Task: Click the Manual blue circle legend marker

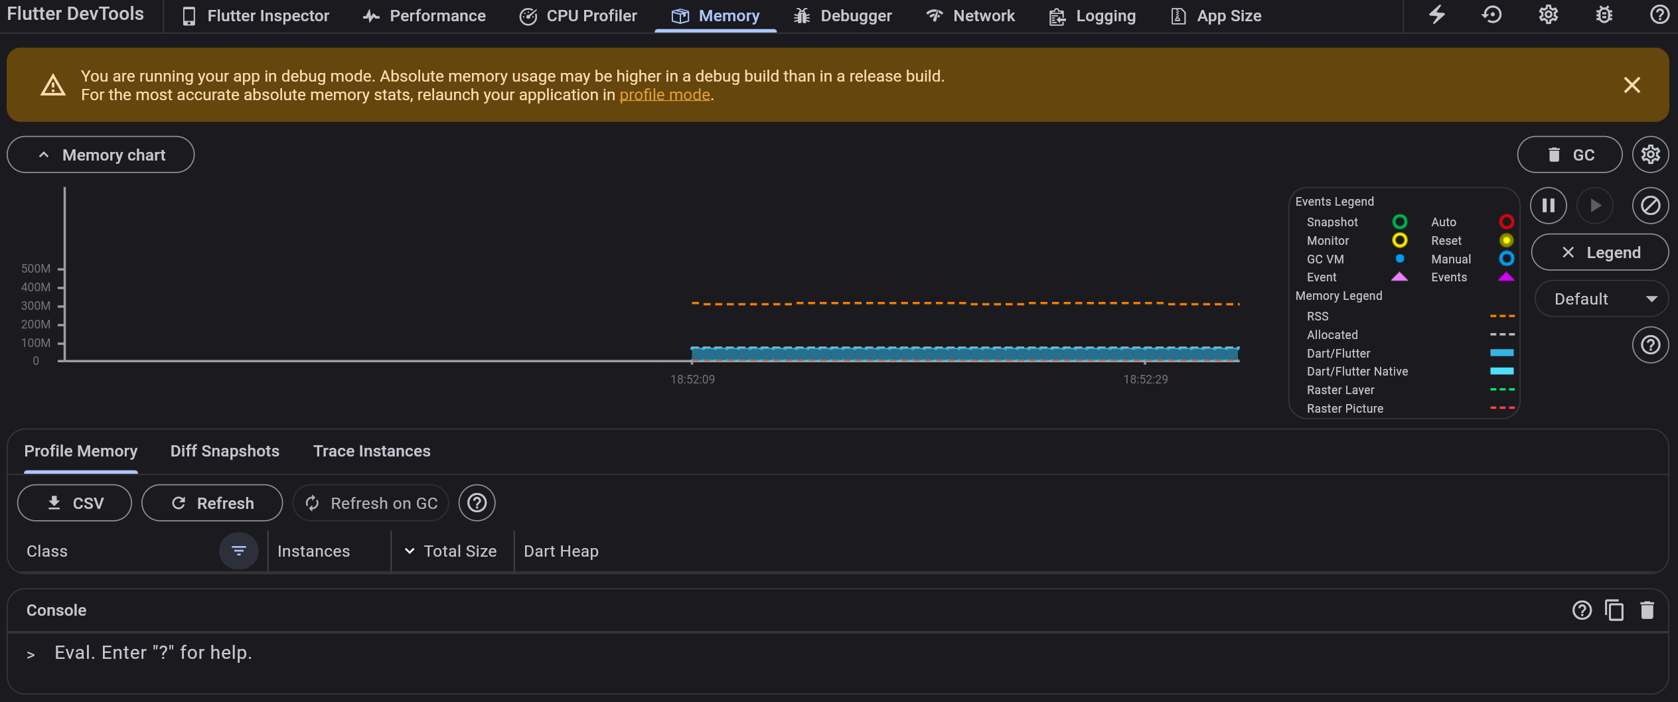Action: (x=1506, y=259)
